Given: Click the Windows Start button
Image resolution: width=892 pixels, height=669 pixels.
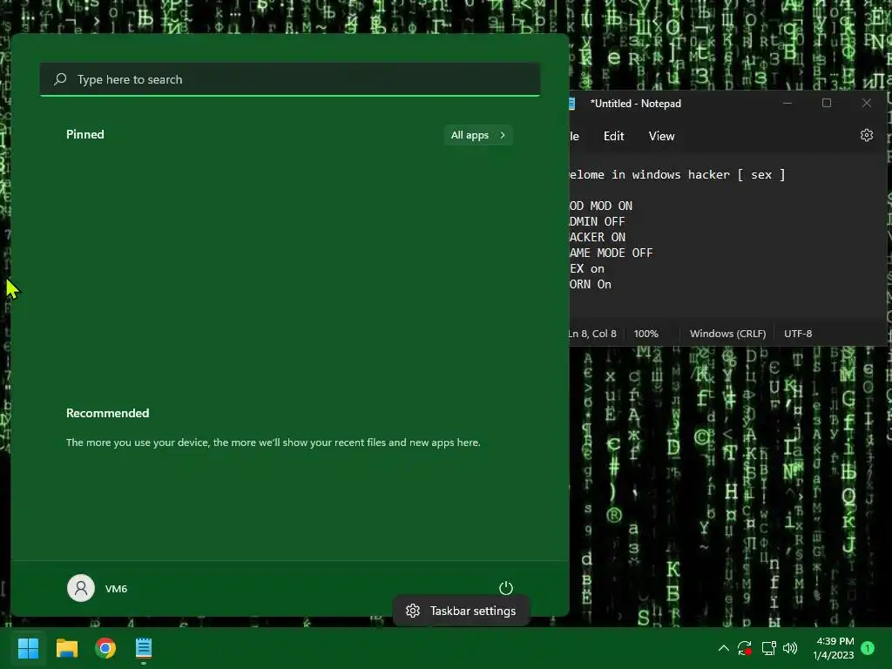Looking at the screenshot, I should click(x=28, y=648).
